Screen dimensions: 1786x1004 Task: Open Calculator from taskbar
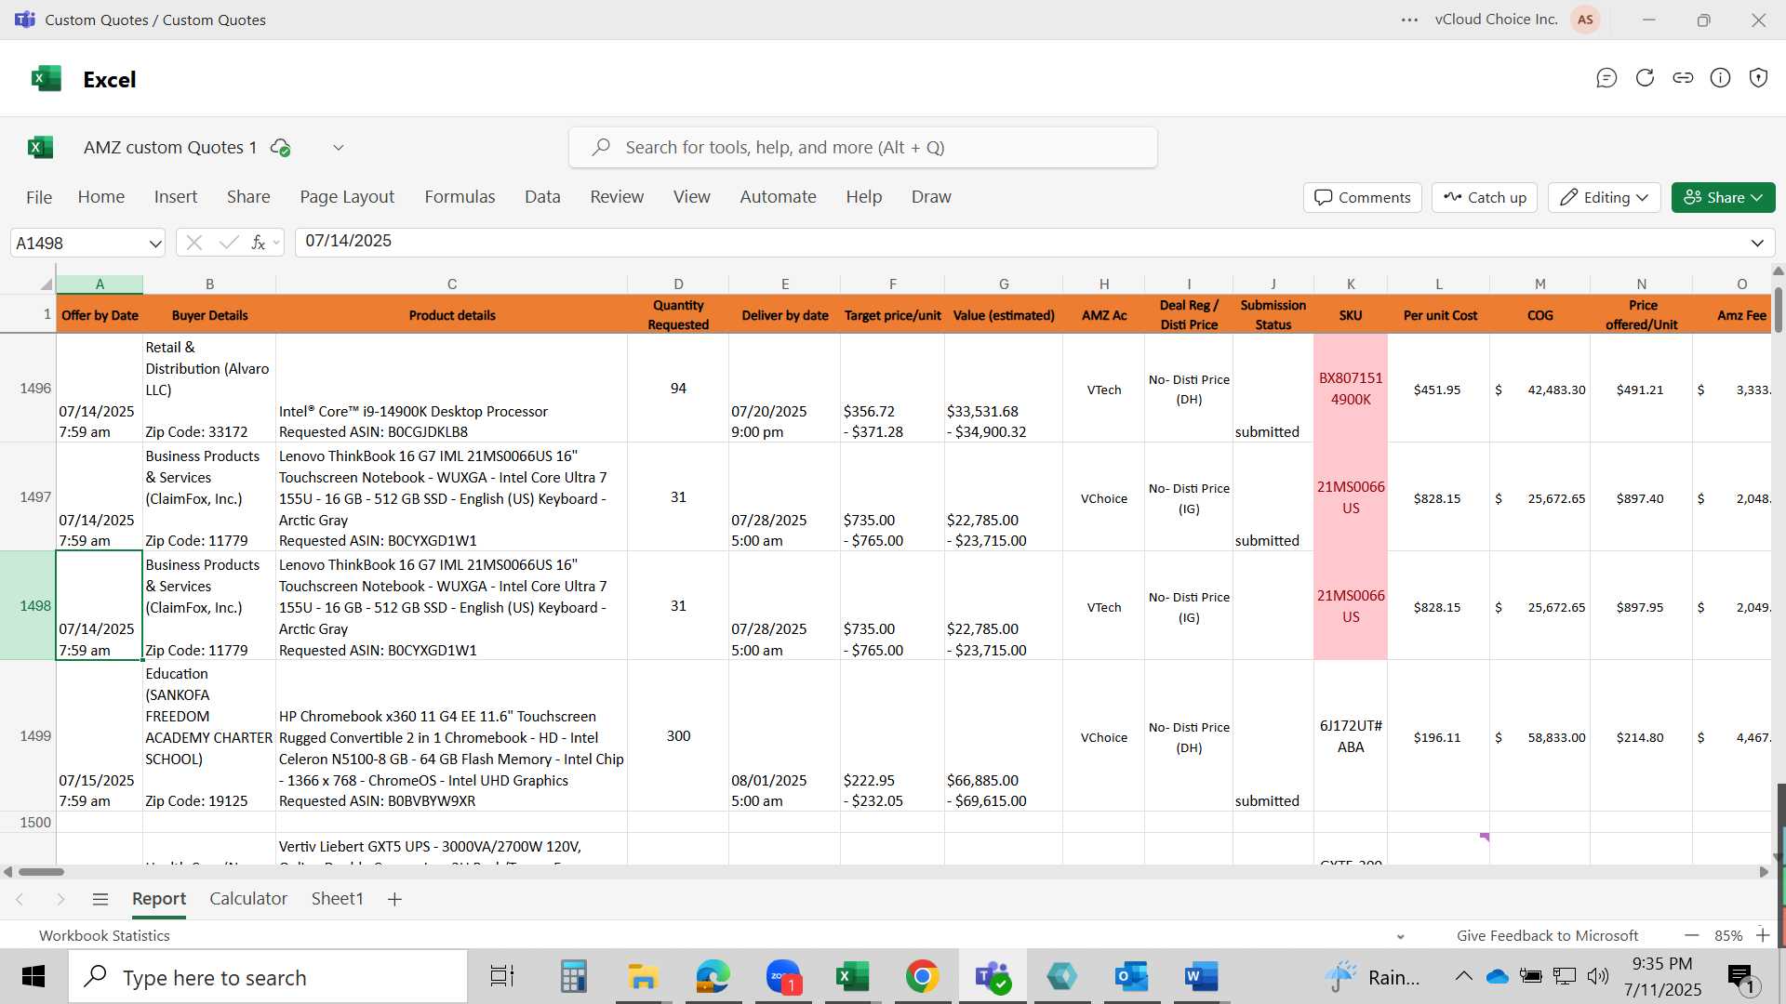coord(573,977)
